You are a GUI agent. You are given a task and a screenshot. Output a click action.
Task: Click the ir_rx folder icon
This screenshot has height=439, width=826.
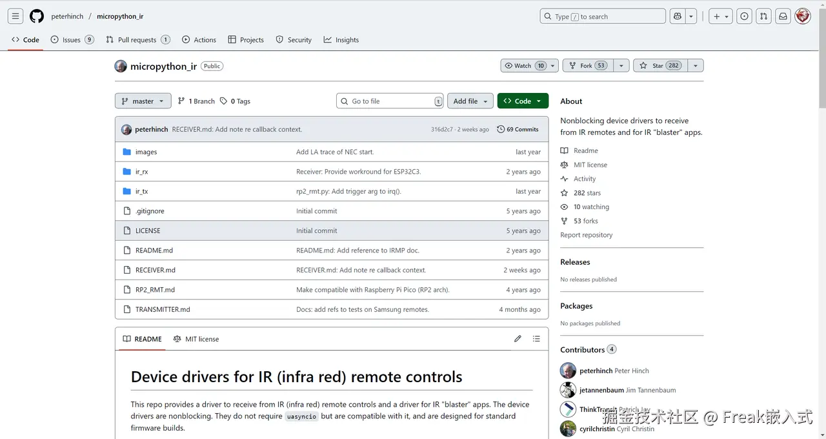126,172
